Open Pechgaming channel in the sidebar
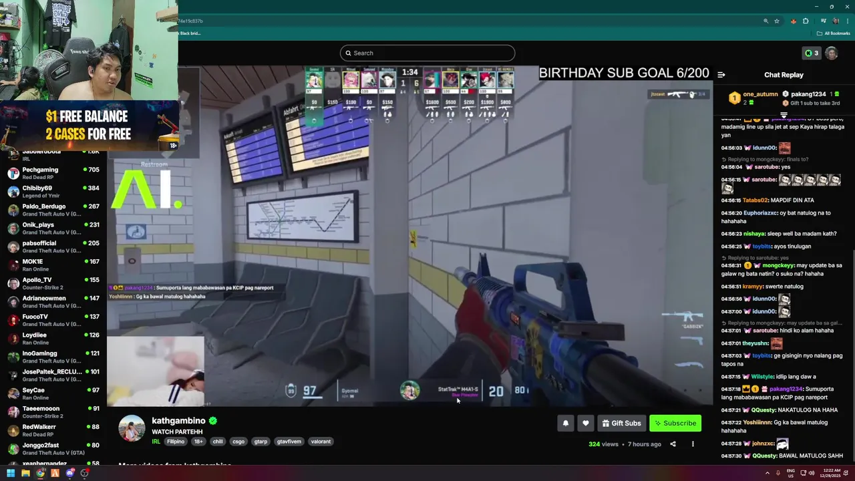Screen dimensions: 855x481 53,173
